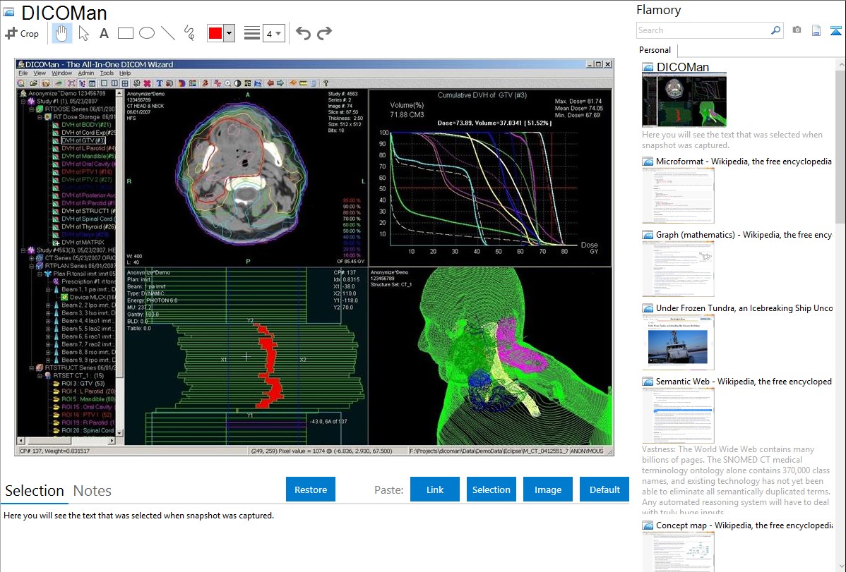846x572 pixels.
Task: Click the scroll-up arrow of the snapshot list
Action: (x=840, y=64)
